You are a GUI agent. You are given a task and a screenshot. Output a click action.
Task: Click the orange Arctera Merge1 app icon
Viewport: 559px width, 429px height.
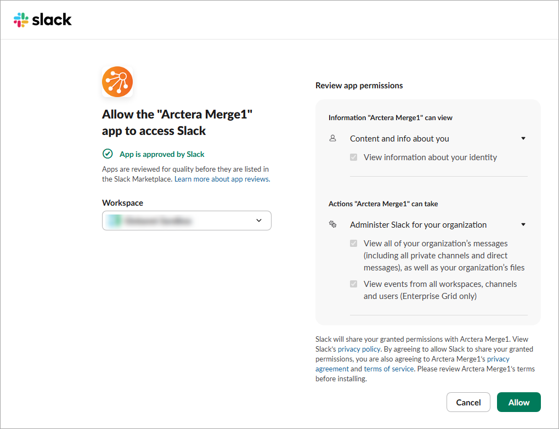pyautogui.click(x=117, y=82)
